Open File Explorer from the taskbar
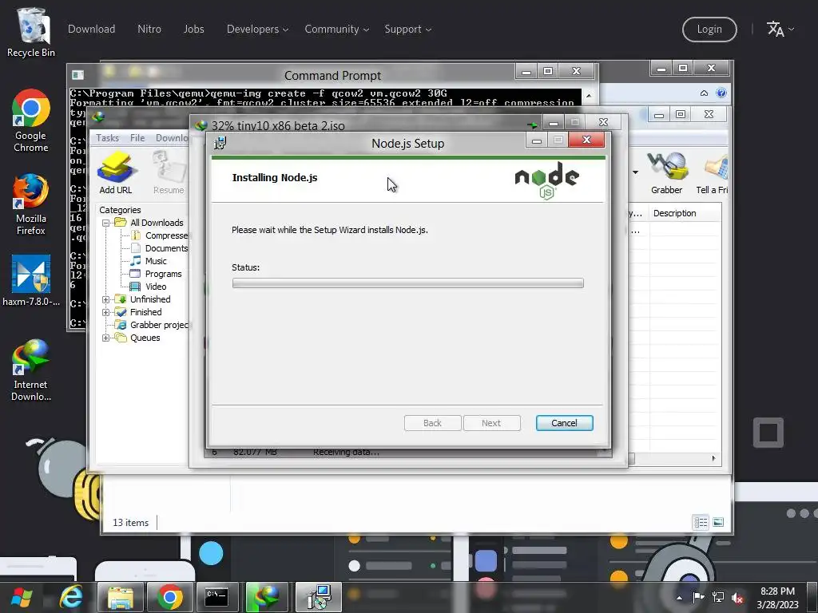The height and width of the screenshot is (613, 818). click(121, 597)
